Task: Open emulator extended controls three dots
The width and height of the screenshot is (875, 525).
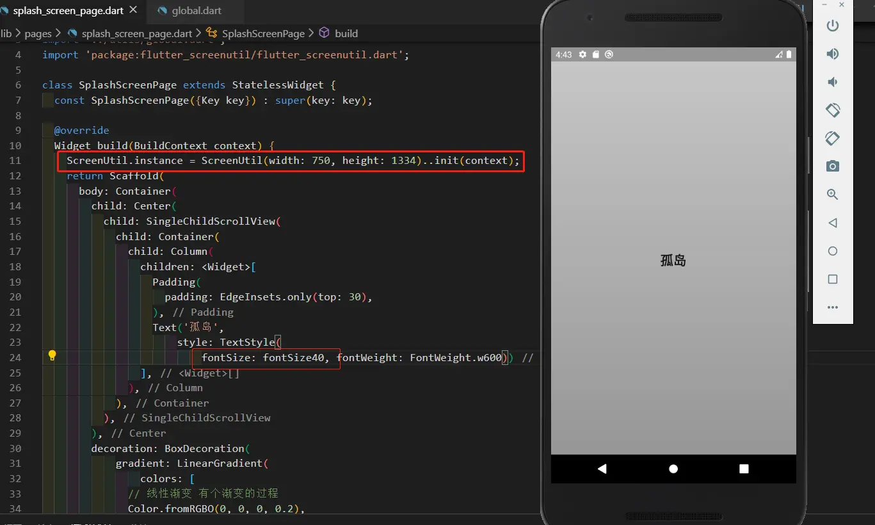Action: pos(832,307)
